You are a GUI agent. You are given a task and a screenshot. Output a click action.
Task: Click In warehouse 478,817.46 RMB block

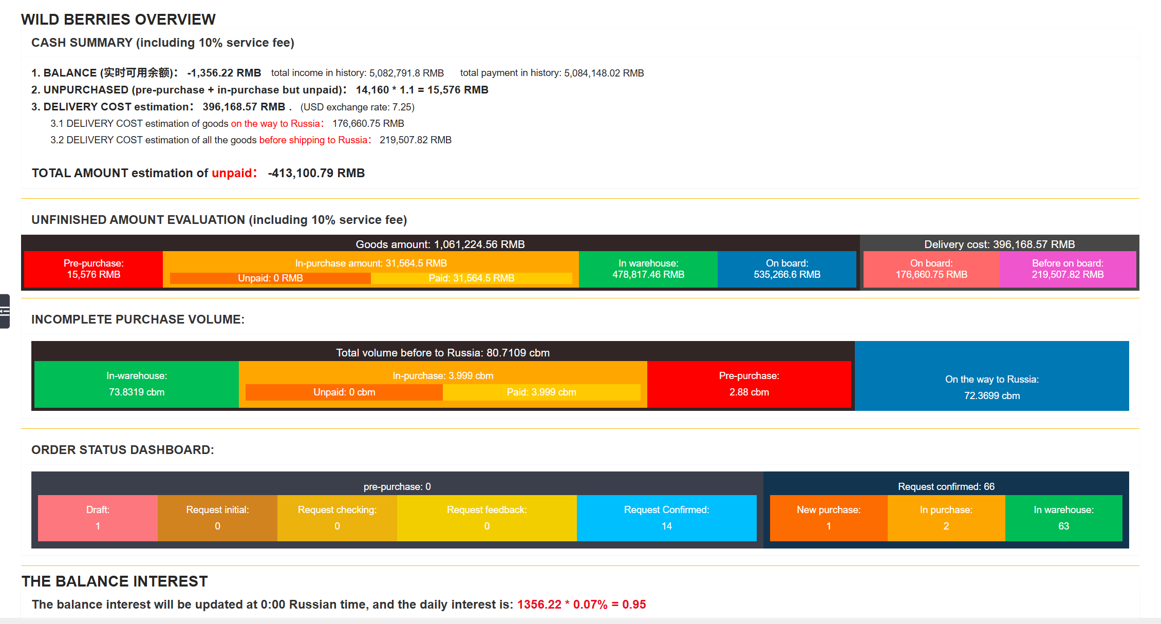pos(648,269)
